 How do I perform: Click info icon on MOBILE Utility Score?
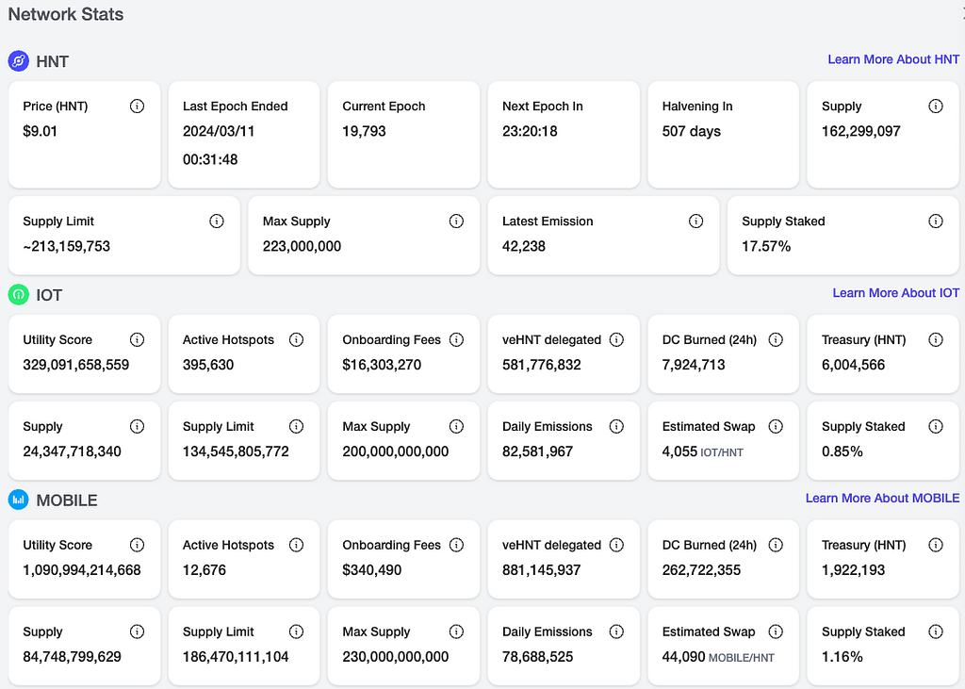tap(137, 545)
